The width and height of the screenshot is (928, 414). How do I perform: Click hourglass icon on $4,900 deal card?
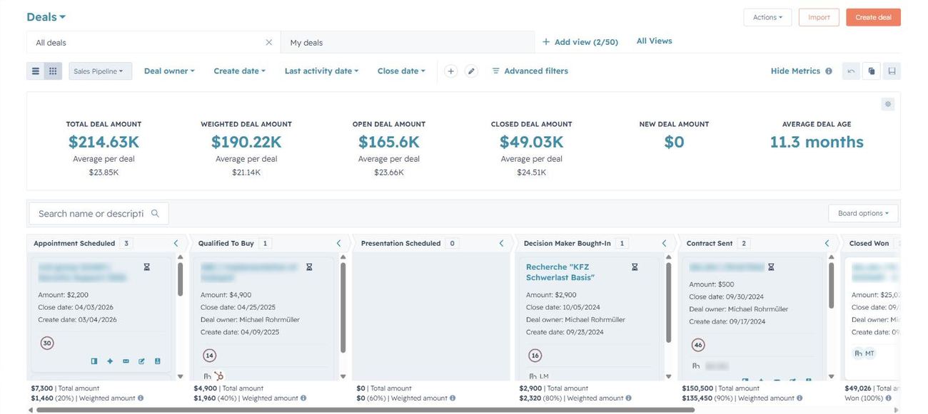309,267
